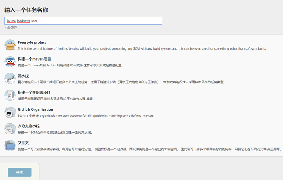
Task: Click the 流水线 pipeline pipe icon
Action: point(10,79)
